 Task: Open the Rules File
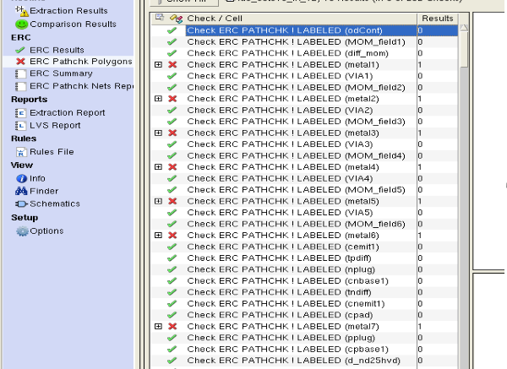(x=52, y=152)
